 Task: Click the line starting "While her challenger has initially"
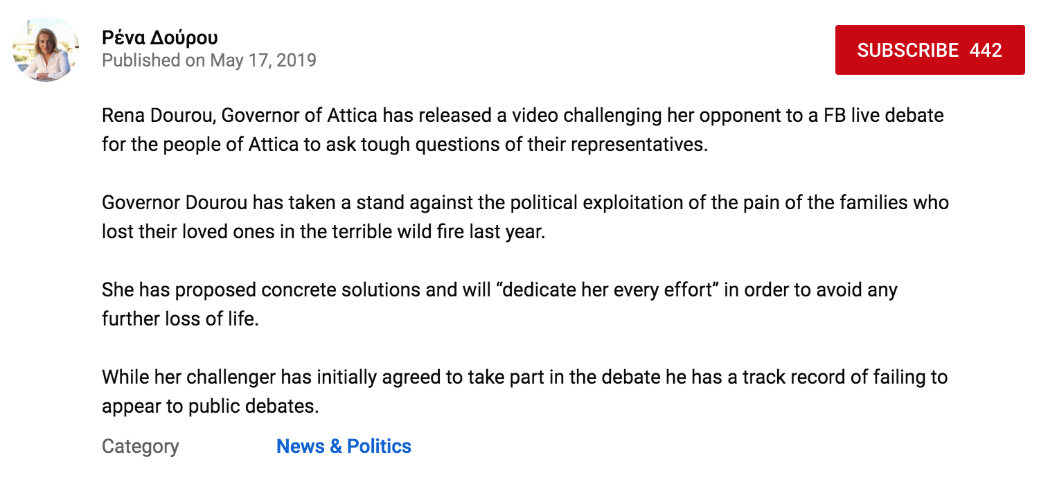point(524,377)
